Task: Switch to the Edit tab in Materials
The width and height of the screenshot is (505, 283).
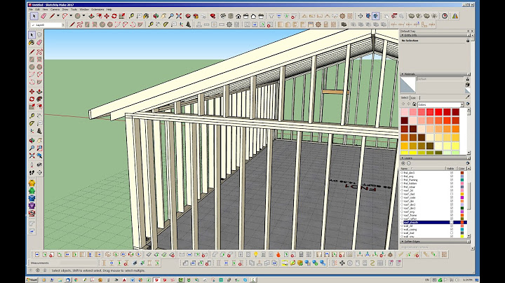Action: (414, 97)
